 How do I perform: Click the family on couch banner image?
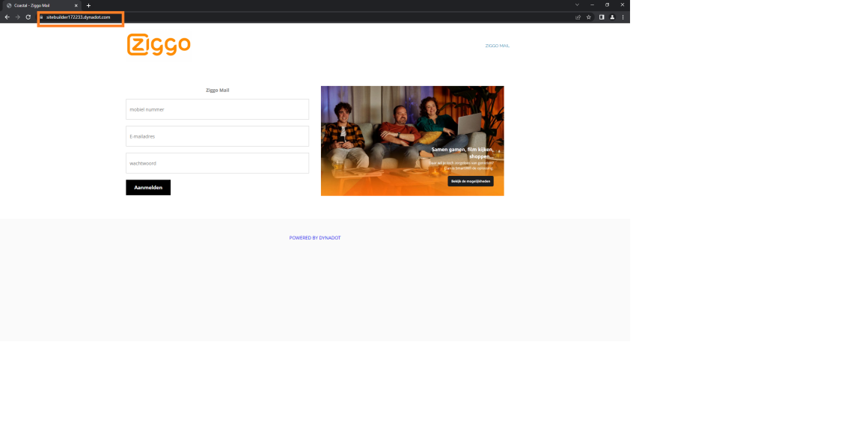point(412,141)
